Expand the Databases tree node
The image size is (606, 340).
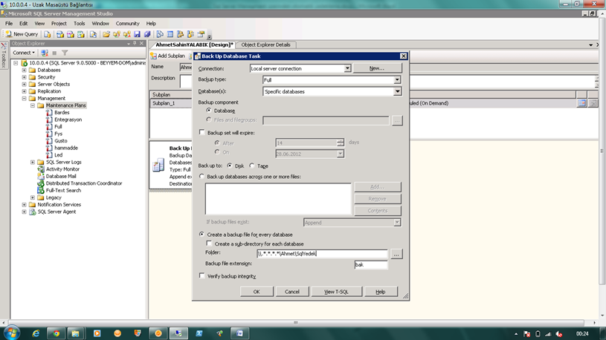coord(24,71)
